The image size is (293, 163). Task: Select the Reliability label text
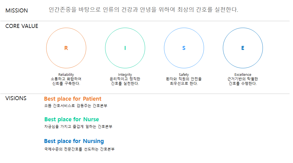pos(66,74)
